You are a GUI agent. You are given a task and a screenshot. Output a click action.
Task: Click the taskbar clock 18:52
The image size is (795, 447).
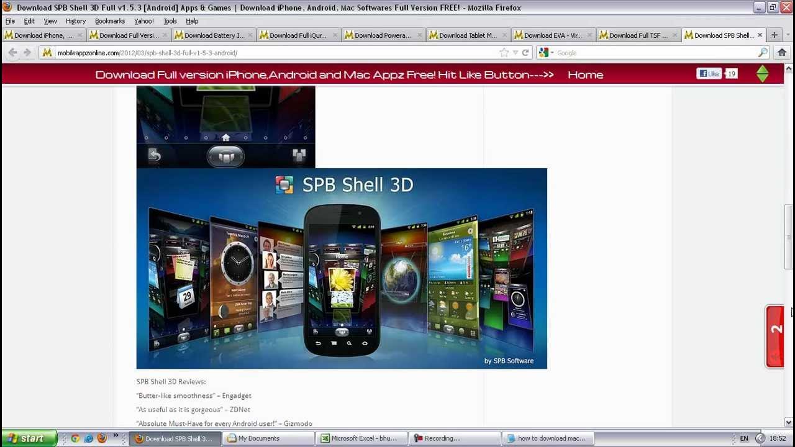click(x=778, y=438)
